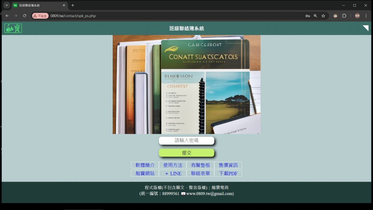Open the Chrome three-dot menu
Viewport: 373px width, 210px height.
[366, 16]
